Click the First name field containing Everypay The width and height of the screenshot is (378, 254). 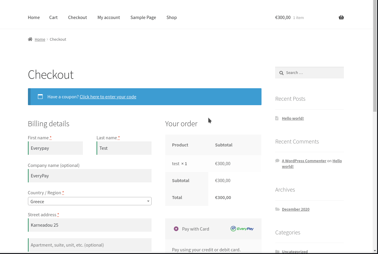pyautogui.click(x=56, y=148)
